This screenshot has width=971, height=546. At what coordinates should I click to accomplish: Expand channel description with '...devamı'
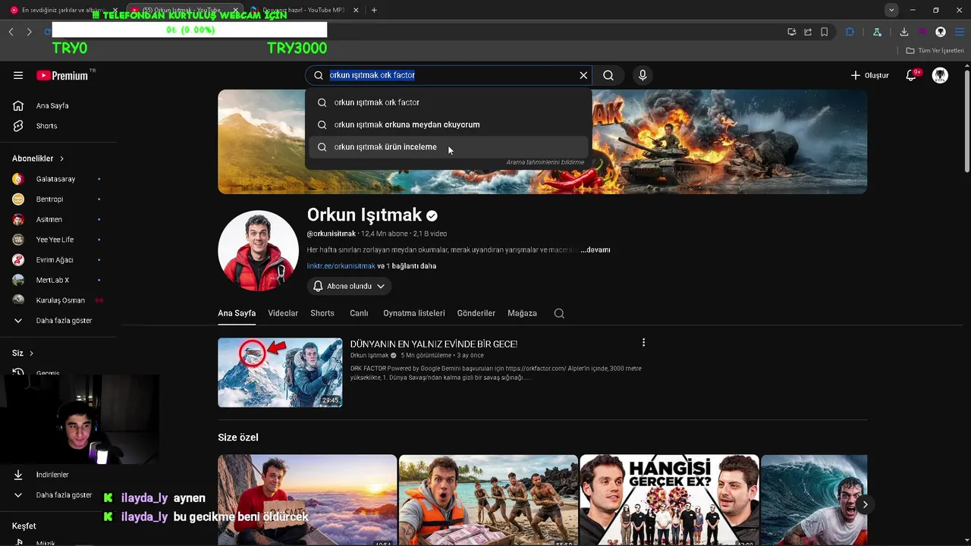coord(595,249)
